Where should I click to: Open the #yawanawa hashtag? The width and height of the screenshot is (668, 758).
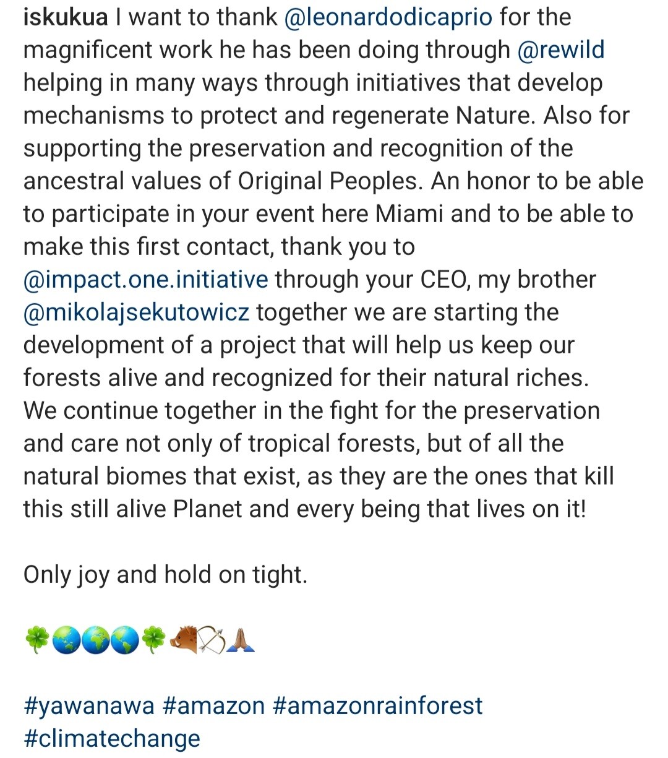(89, 705)
